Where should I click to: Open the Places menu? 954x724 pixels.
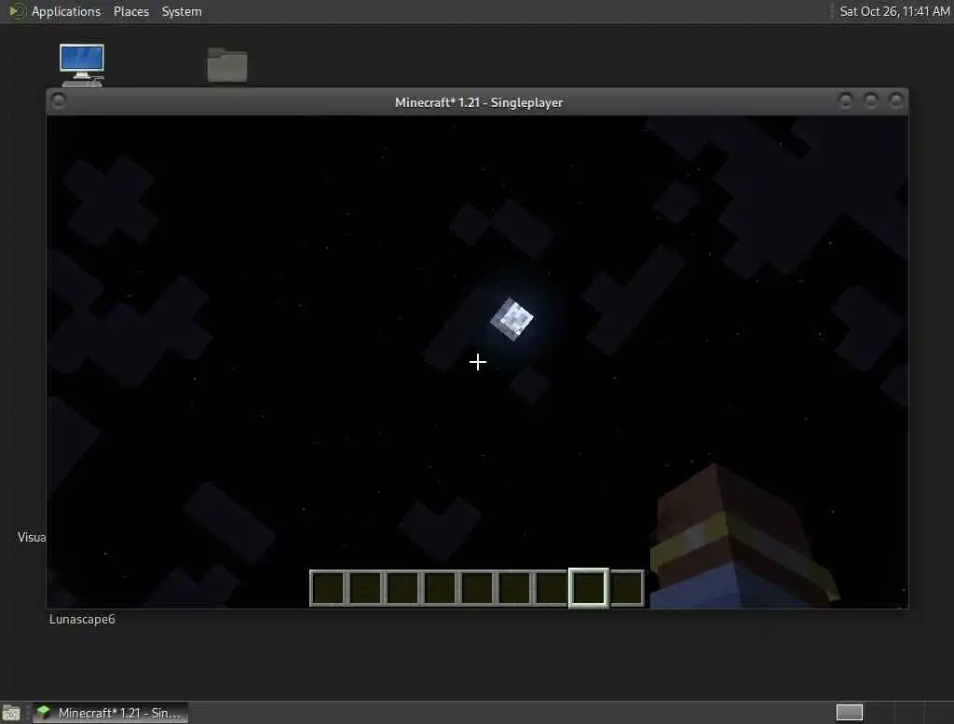[x=130, y=11]
